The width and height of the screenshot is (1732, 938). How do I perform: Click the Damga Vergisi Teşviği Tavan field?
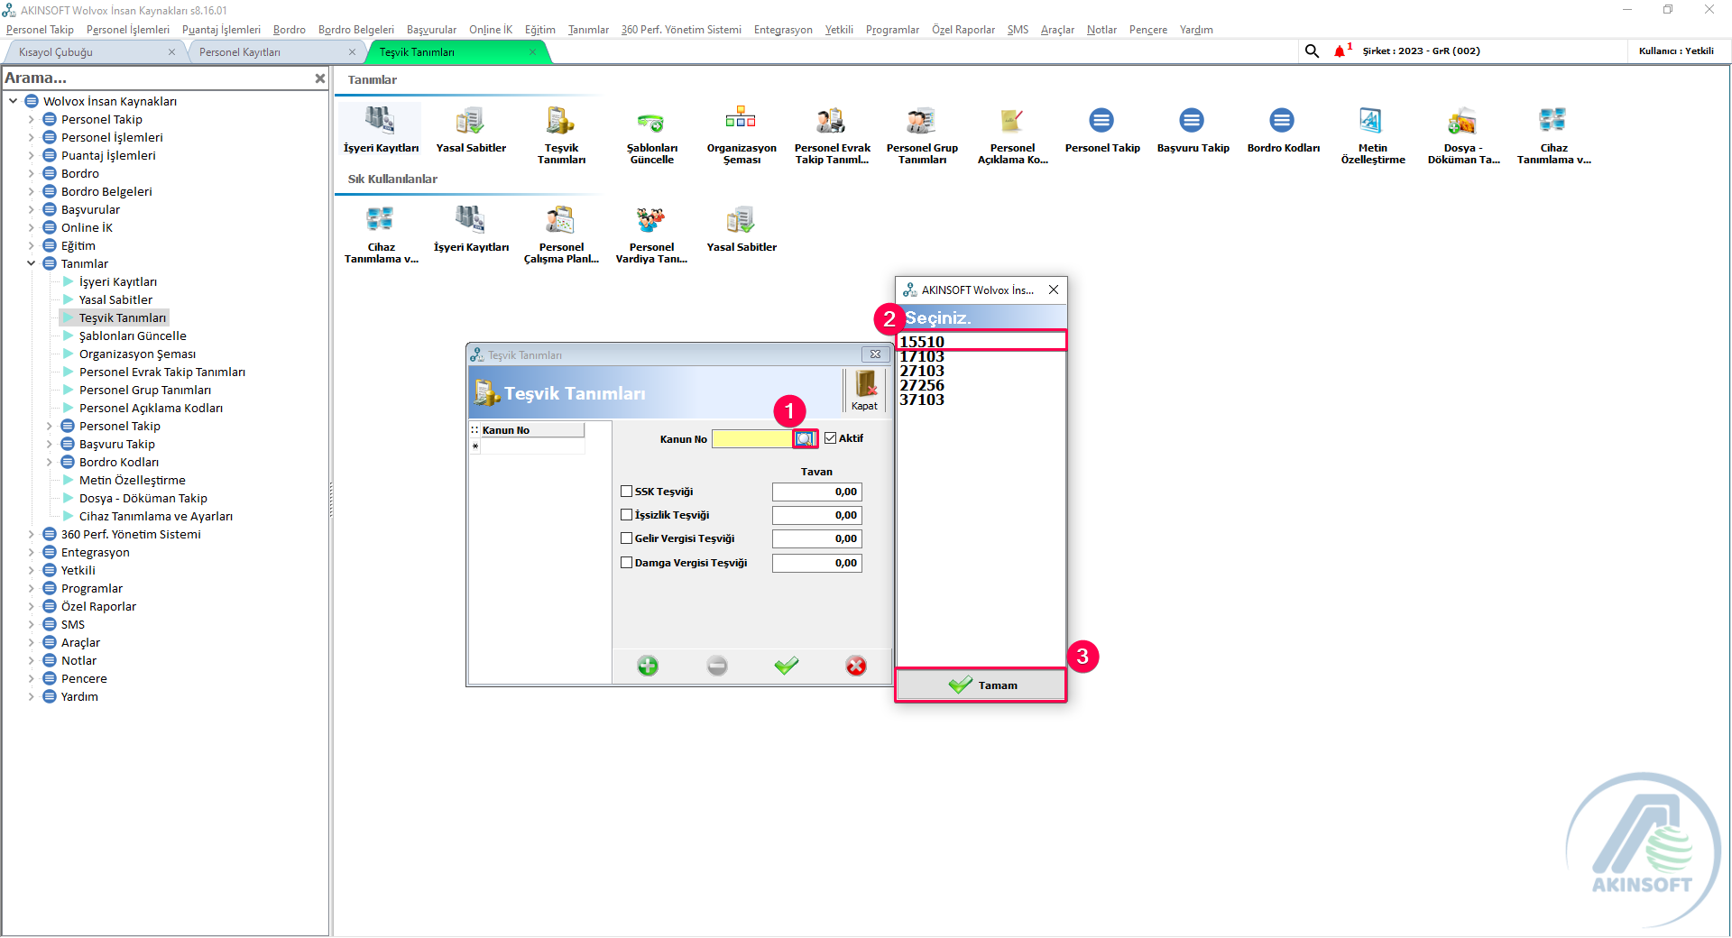816,563
